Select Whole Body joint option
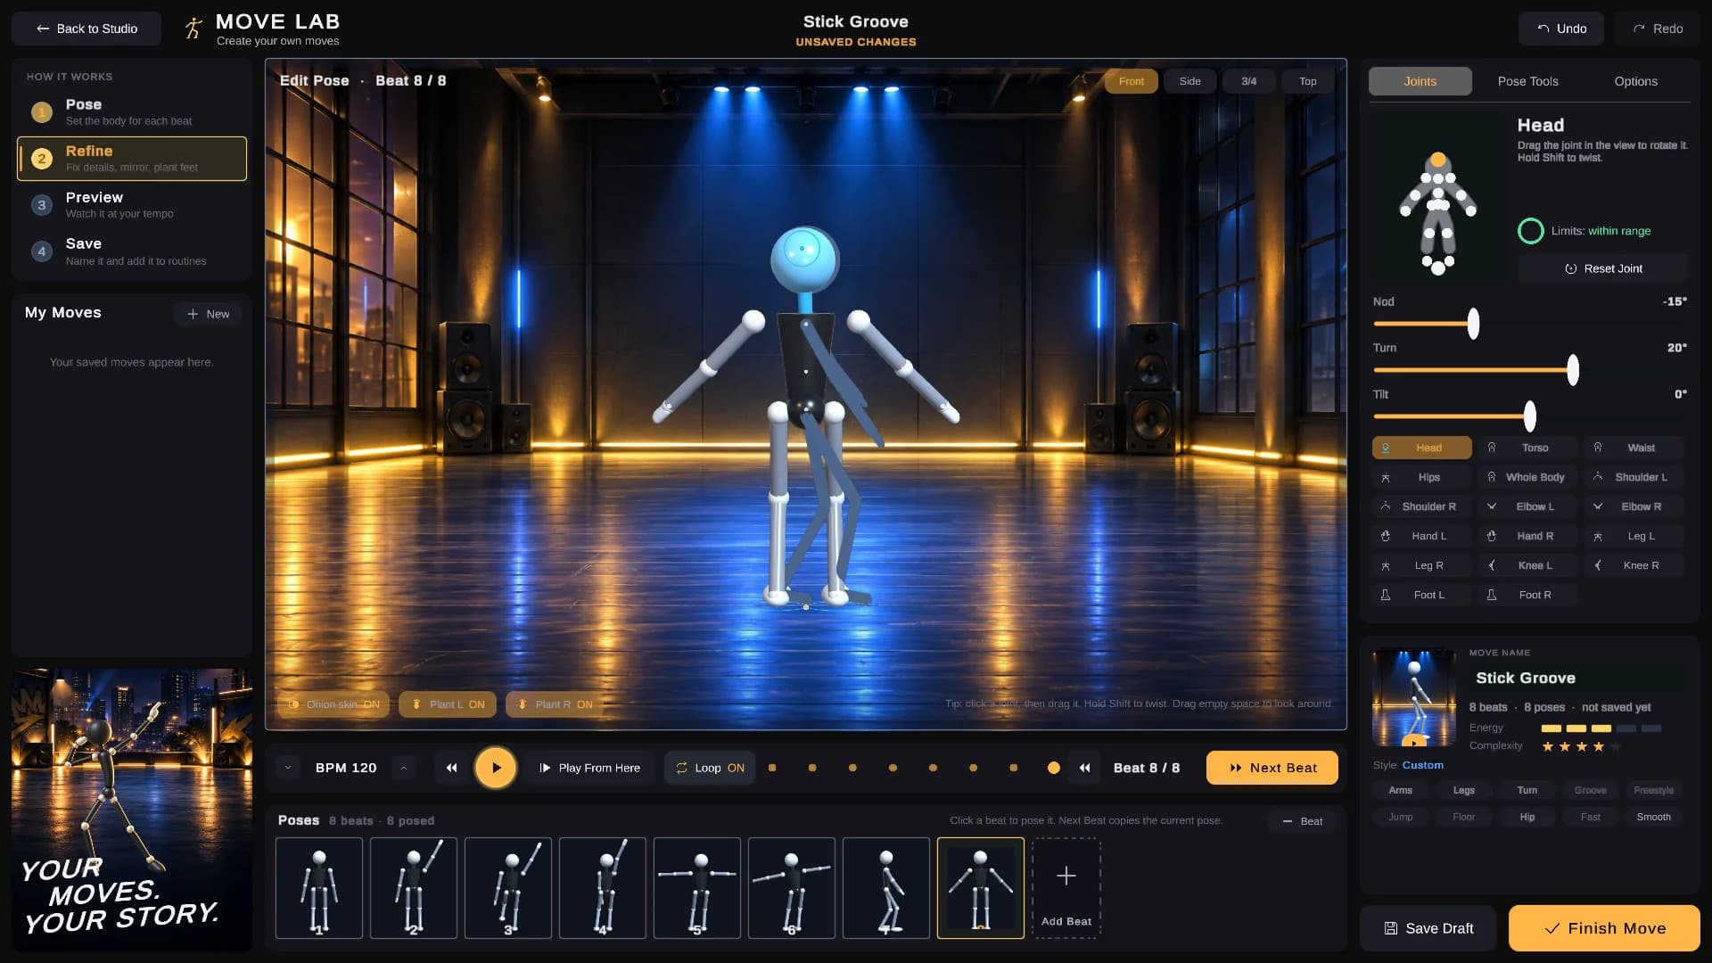The image size is (1712, 963). (1527, 477)
